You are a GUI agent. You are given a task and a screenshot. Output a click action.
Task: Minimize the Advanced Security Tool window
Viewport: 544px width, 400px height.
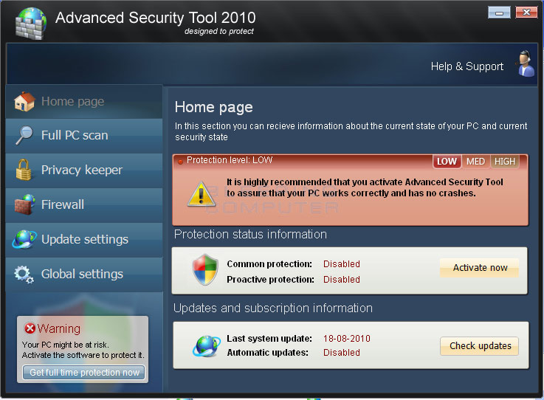pos(499,13)
